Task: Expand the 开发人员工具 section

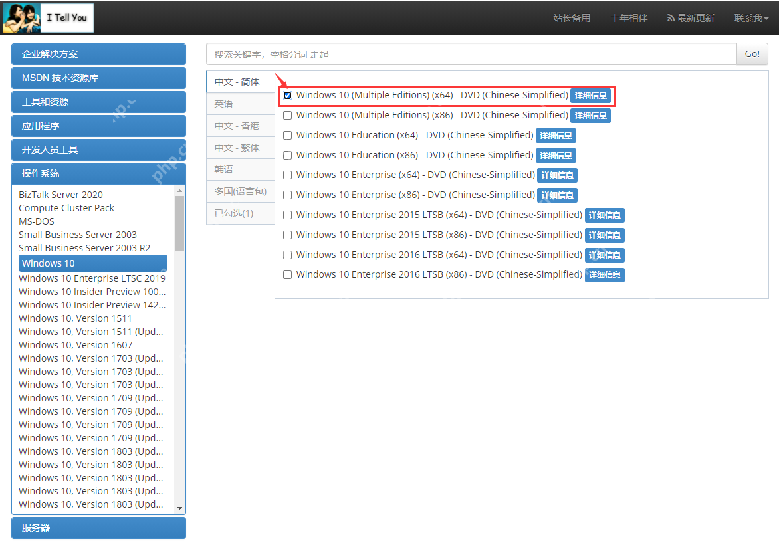Action: click(x=99, y=150)
